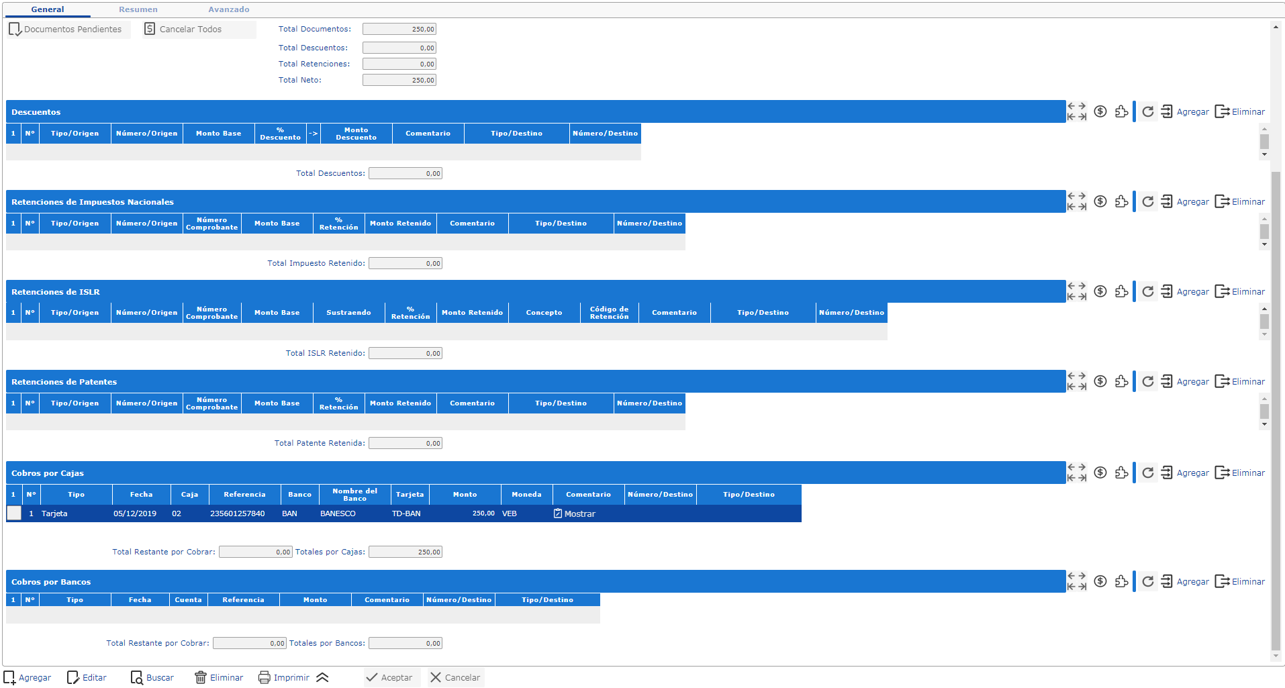
Task: Click puzzle icon in Cobros por Bancos
Action: coord(1121,581)
